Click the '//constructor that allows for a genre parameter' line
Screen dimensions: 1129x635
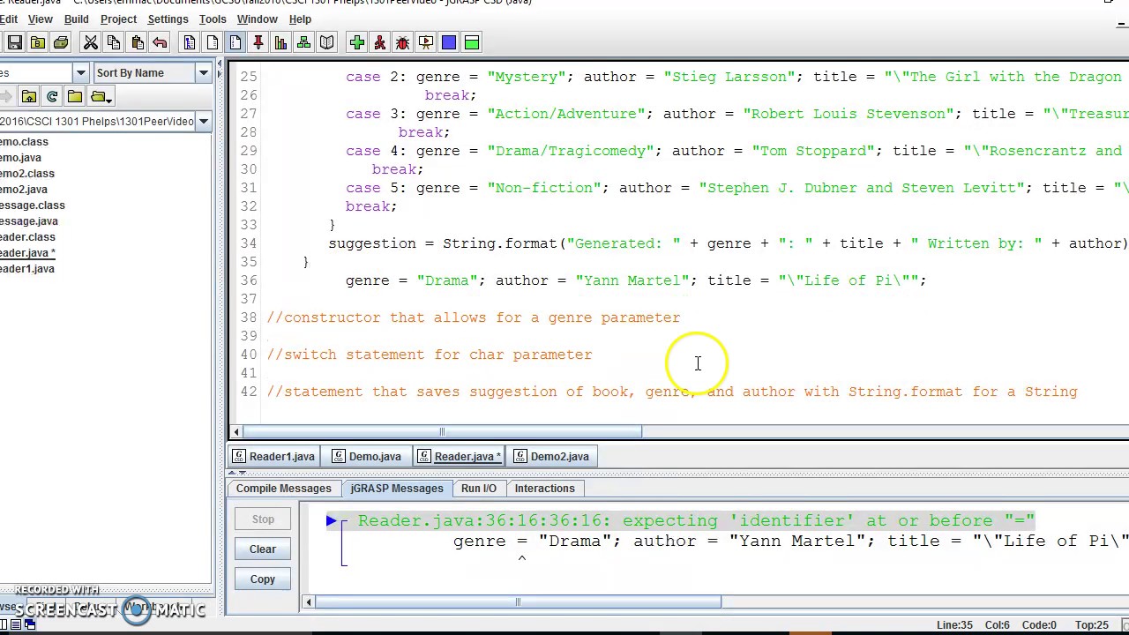474,317
